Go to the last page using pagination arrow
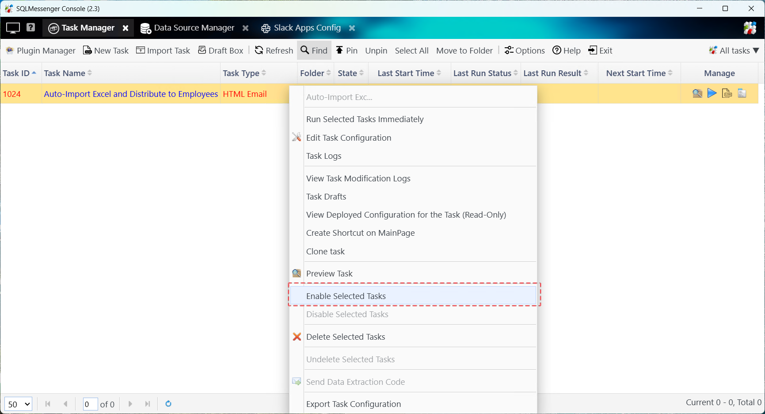This screenshot has width=765, height=414. click(x=148, y=404)
